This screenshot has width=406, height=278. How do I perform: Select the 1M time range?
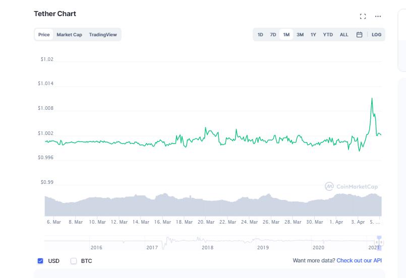(x=286, y=35)
